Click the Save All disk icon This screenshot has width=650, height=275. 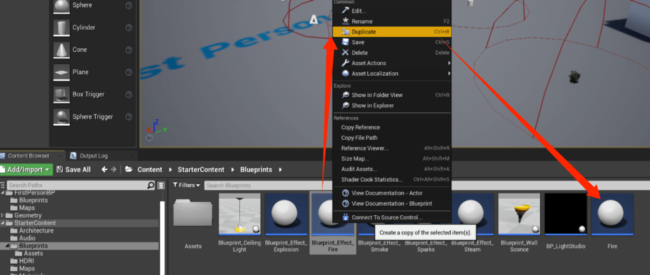coord(60,169)
